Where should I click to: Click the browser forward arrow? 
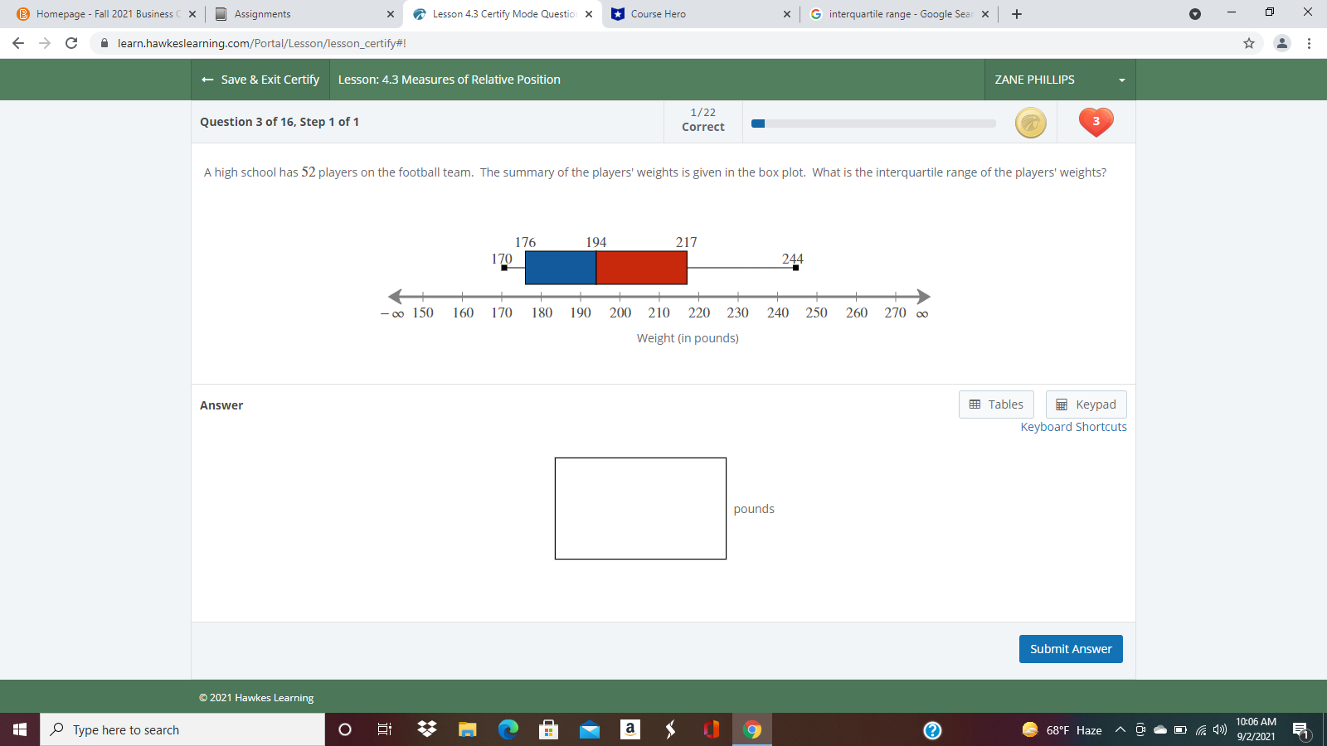[x=45, y=43]
